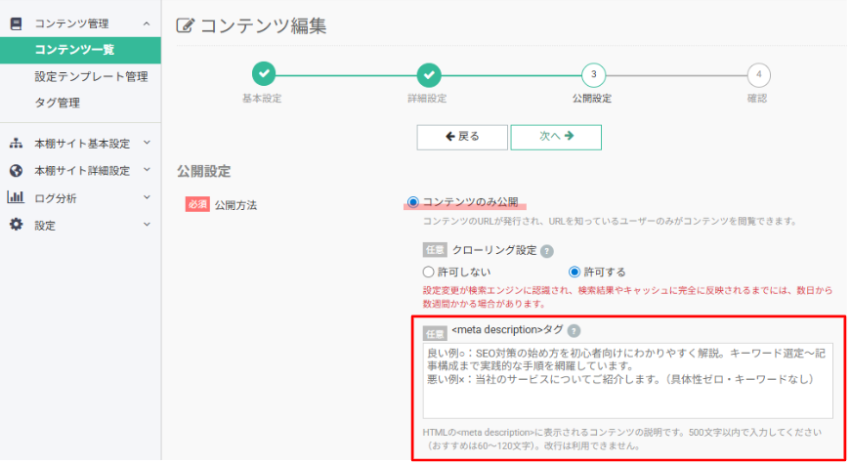Image resolution: width=851 pixels, height=464 pixels.
Task: Click the 確認 step label
Action: tap(757, 99)
